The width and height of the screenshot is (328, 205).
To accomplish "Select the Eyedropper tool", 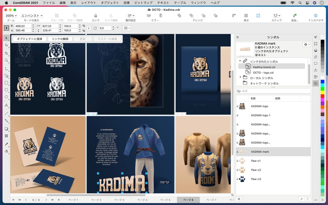I will pyautogui.click(x=6, y=144).
